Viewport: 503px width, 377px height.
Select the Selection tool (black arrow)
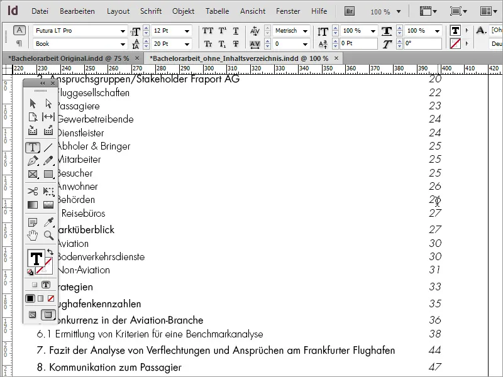point(33,104)
